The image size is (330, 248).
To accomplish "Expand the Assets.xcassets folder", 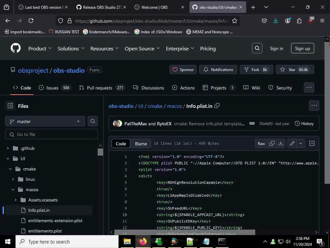I will pyautogui.click(x=15, y=200).
